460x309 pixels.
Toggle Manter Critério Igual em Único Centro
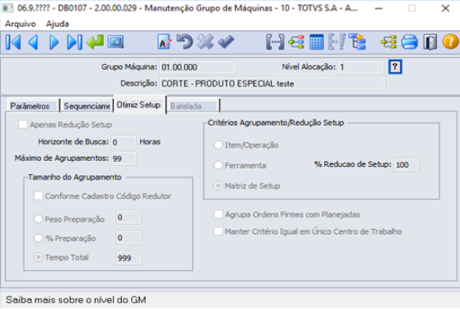click(x=219, y=231)
